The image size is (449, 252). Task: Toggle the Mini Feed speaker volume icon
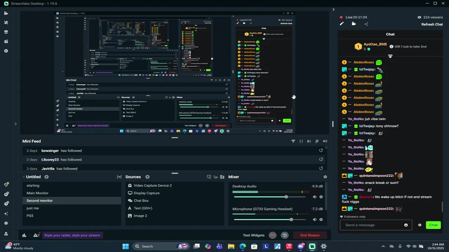click(325, 141)
